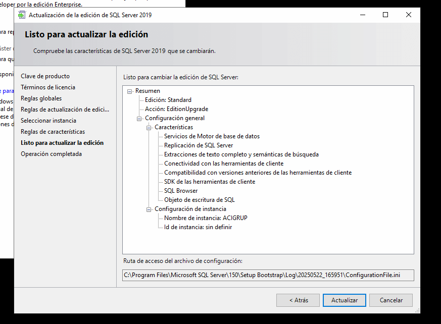Click the window resize grip corner

click(417, 310)
